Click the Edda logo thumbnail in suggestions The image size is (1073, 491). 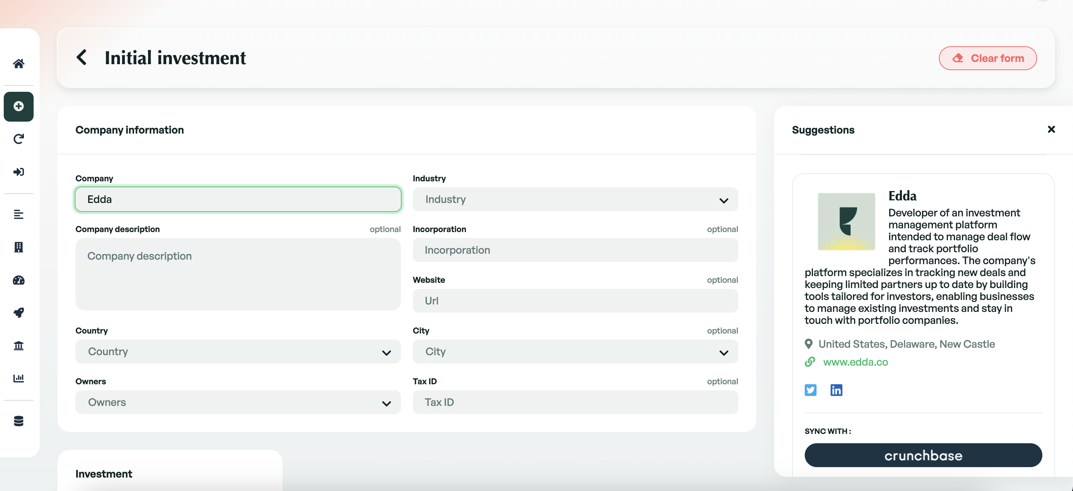(x=846, y=222)
